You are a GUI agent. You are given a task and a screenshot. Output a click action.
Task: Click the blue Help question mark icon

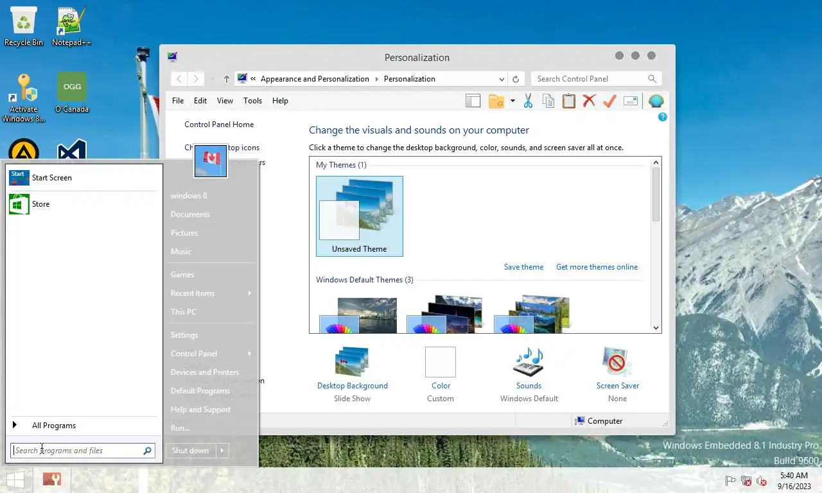pyautogui.click(x=663, y=117)
